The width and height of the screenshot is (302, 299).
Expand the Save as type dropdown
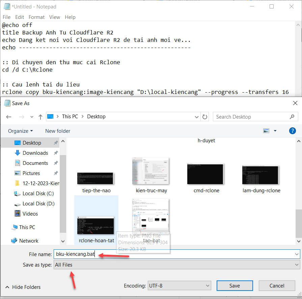tap(177, 265)
